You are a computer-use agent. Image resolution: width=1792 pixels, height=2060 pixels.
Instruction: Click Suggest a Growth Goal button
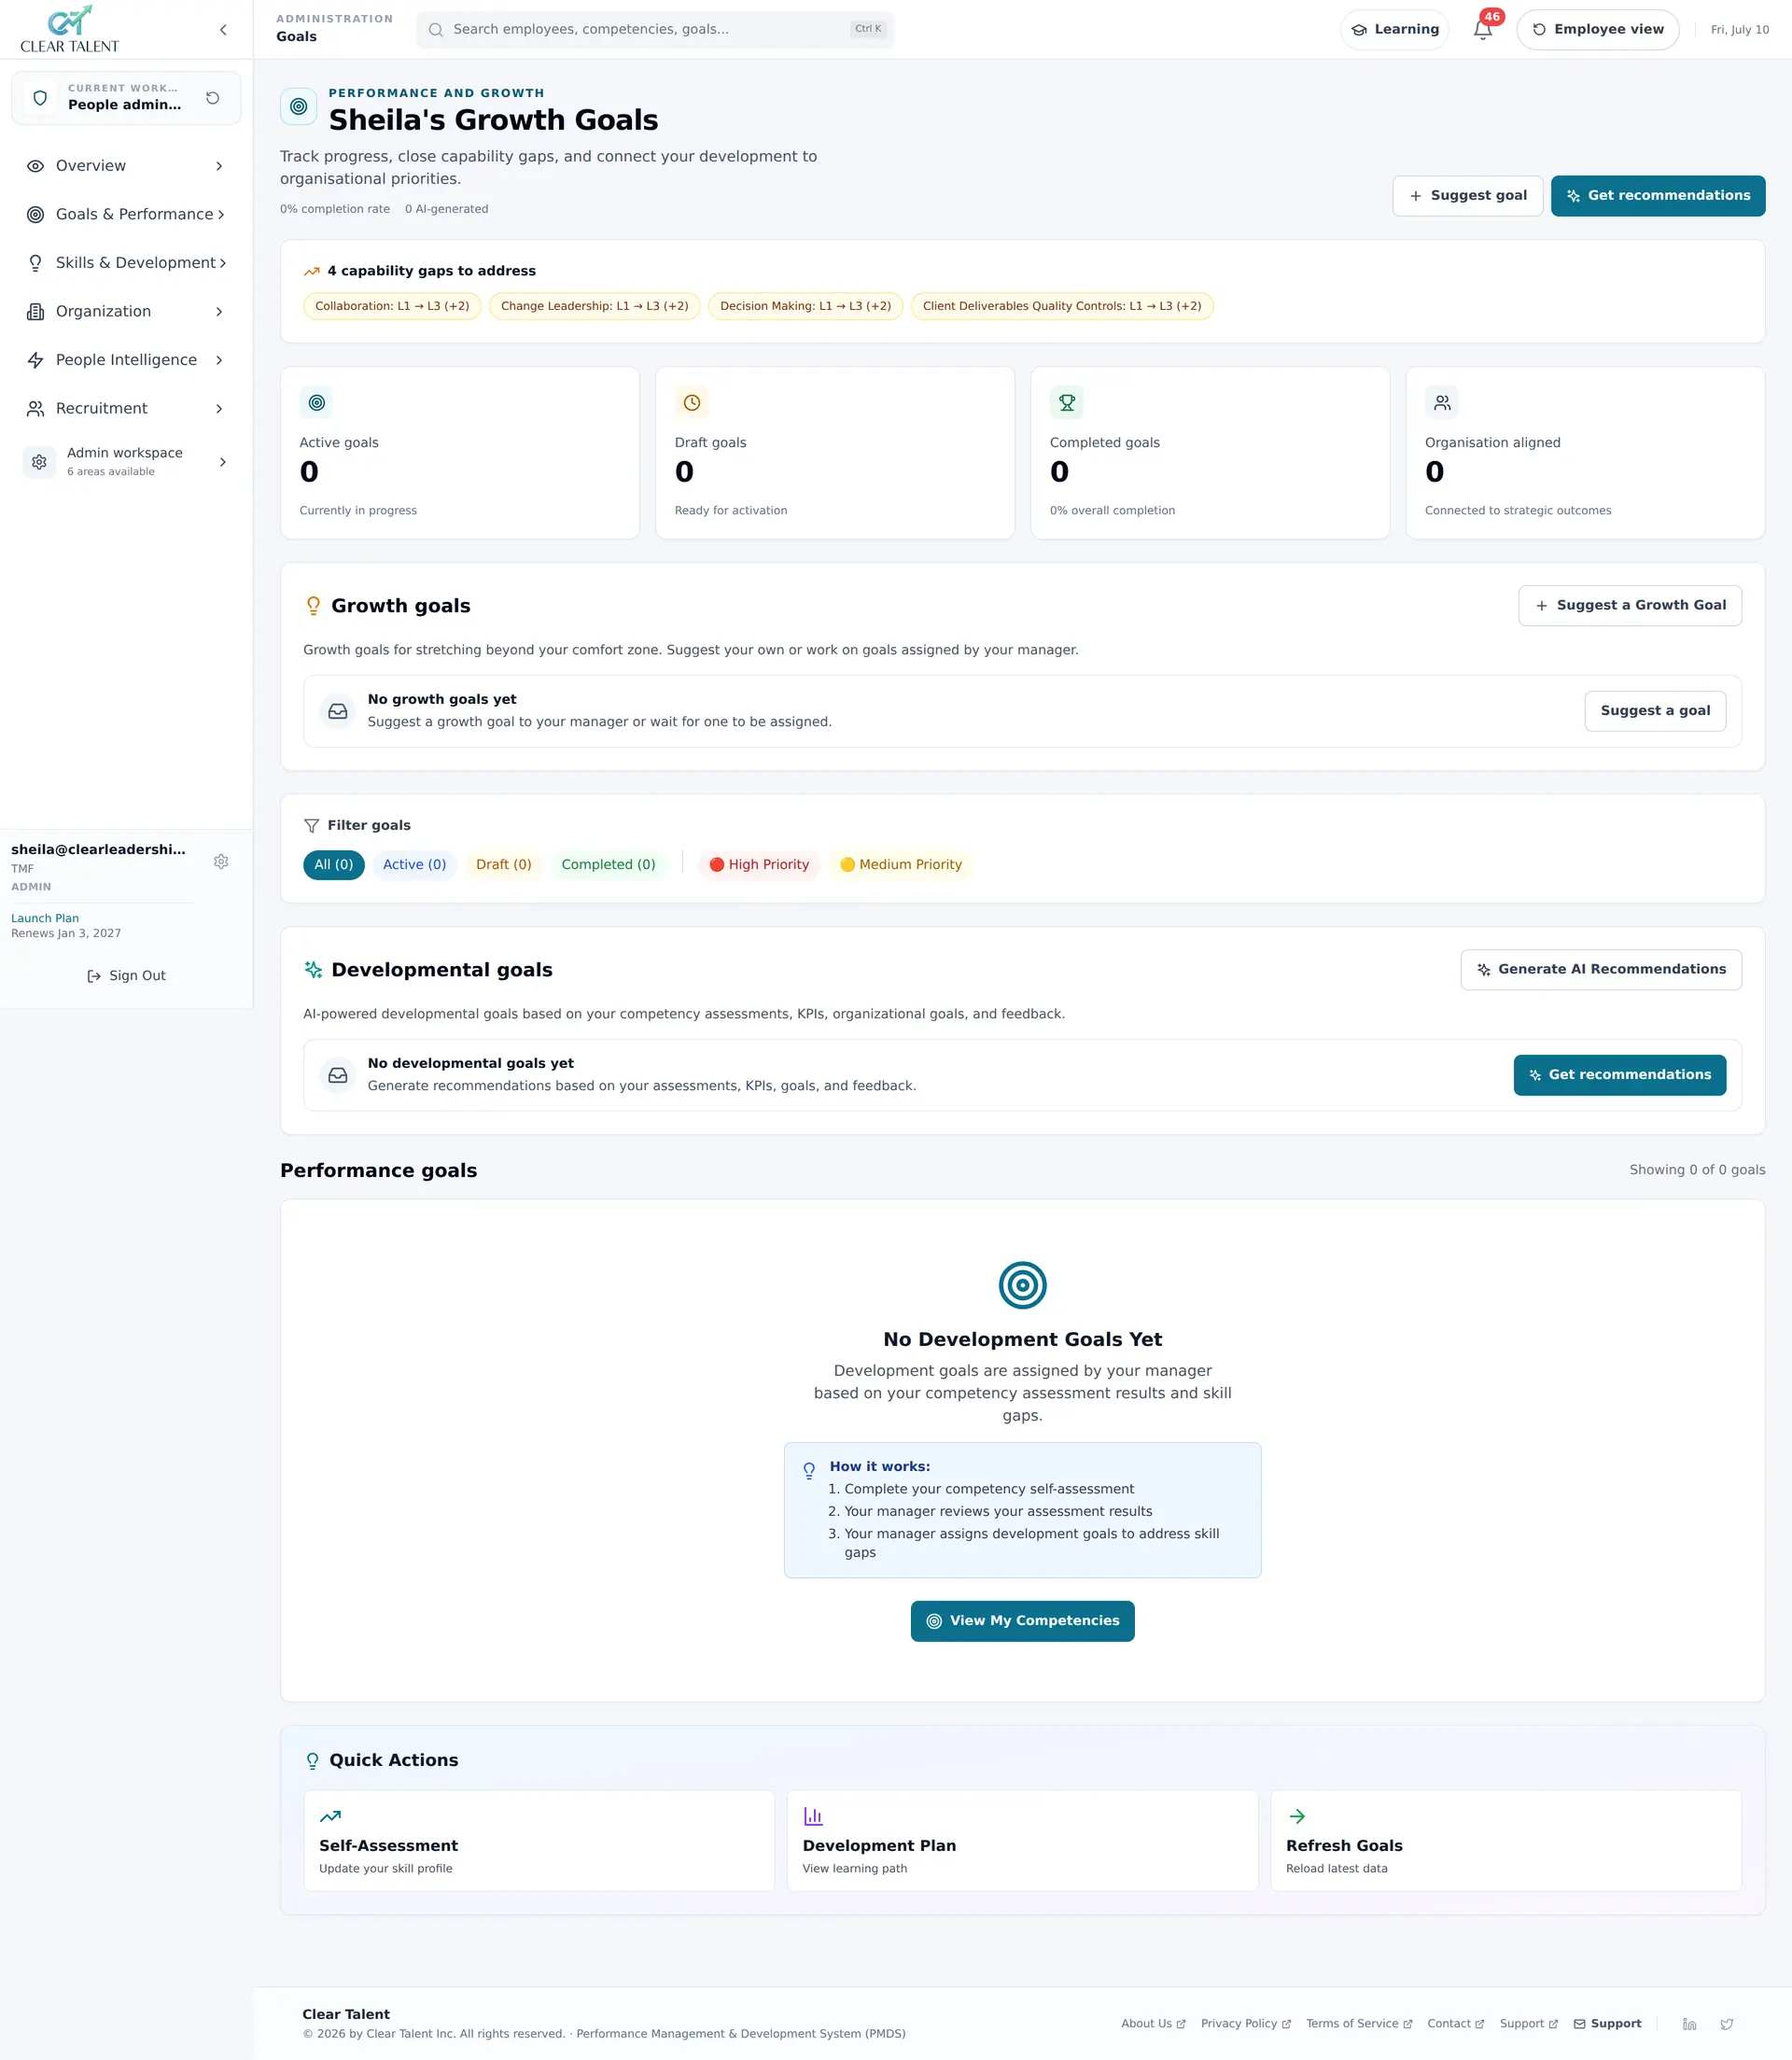click(x=1630, y=606)
